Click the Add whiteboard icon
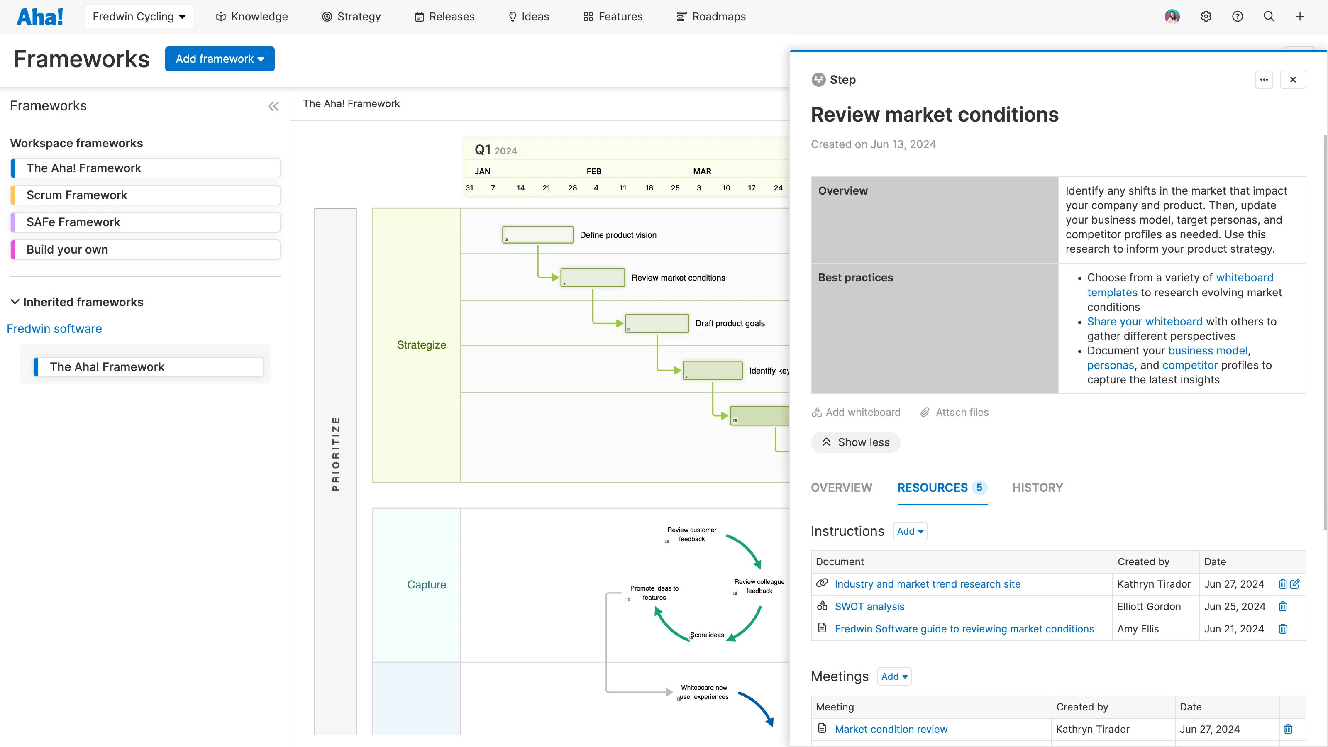The width and height of the screenshot is (1328, 747). click(818, 412)
